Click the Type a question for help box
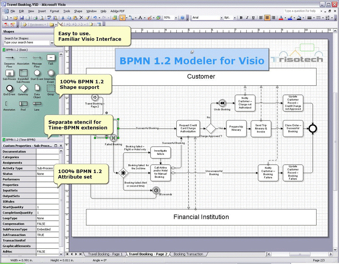This screenshot has height=264, width=339. 301,11
